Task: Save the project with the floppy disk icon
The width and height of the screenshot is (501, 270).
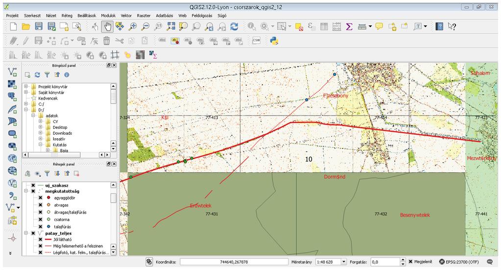Action: 39,26
